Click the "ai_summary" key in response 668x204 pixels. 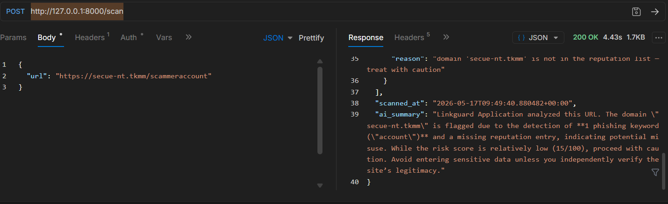(x=399, y=114)
